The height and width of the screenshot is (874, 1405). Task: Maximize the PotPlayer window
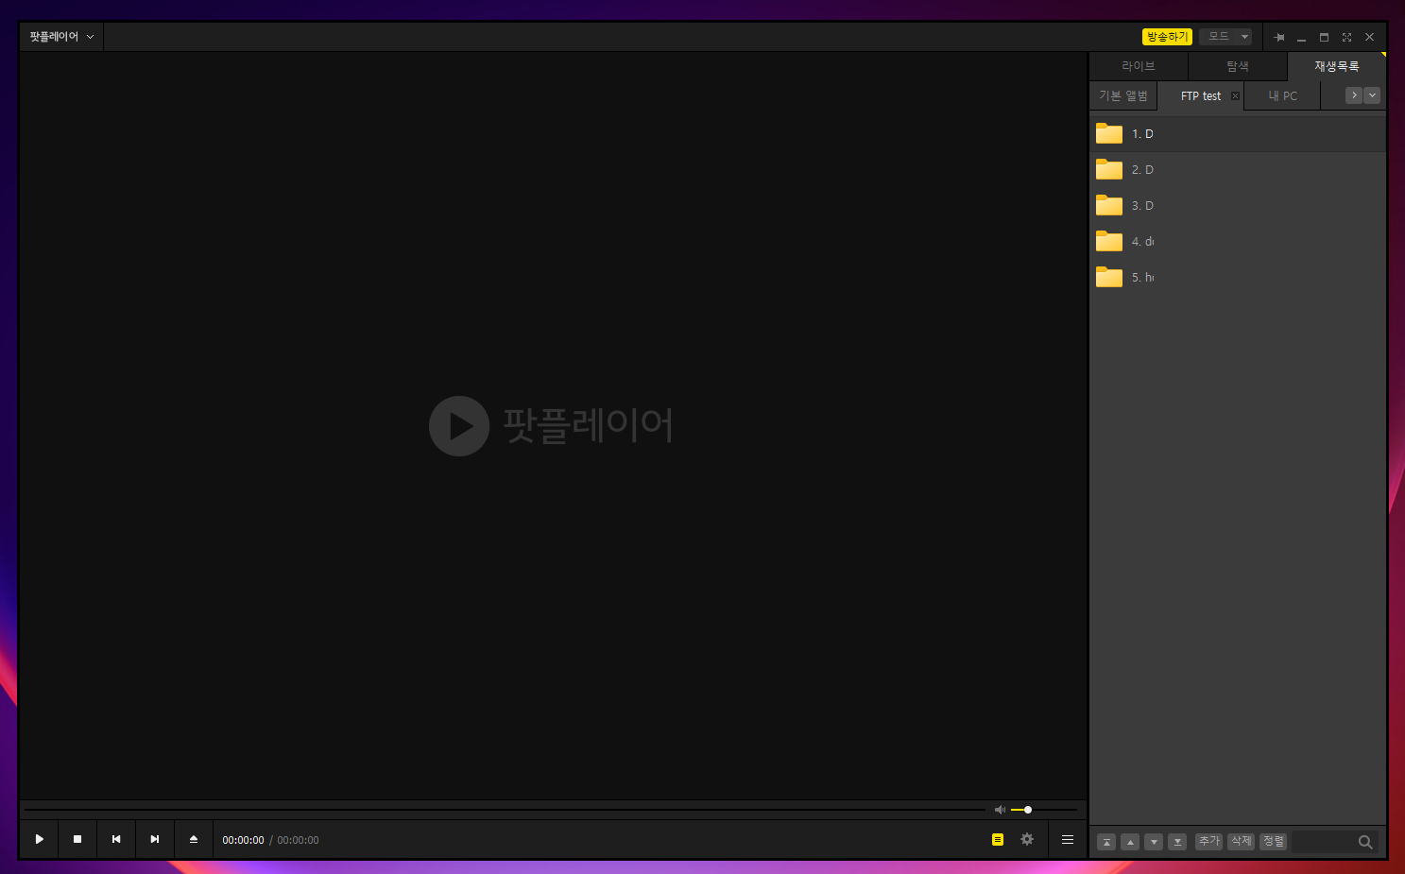[1324, 37]
